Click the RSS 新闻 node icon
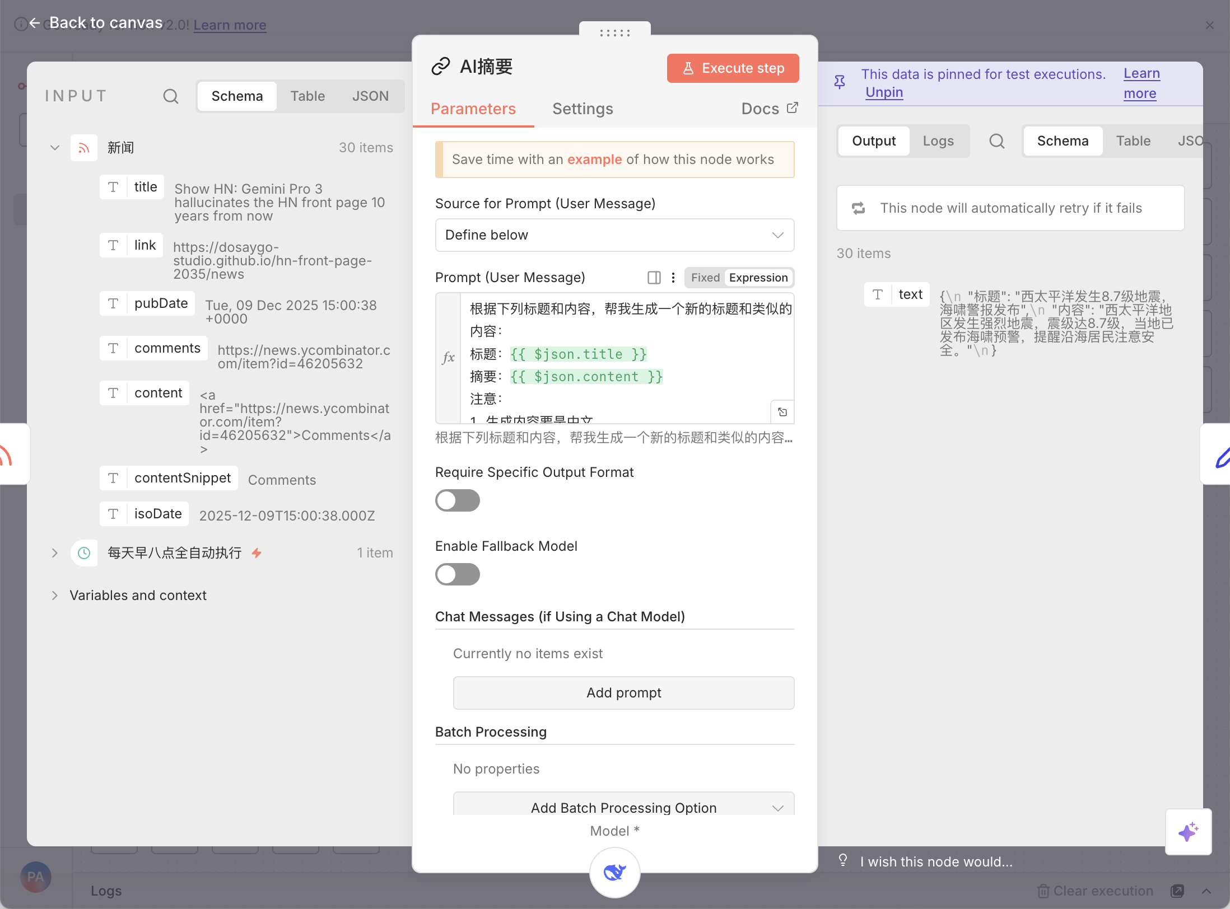Viewport: 1230px width, 909px height. tap(84, 148)
